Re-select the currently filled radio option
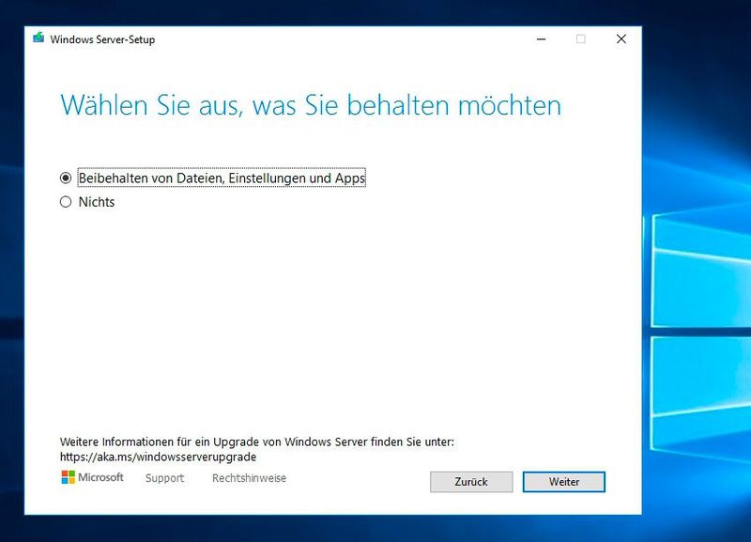The image size is (751, 542). [x=66, y=178]
